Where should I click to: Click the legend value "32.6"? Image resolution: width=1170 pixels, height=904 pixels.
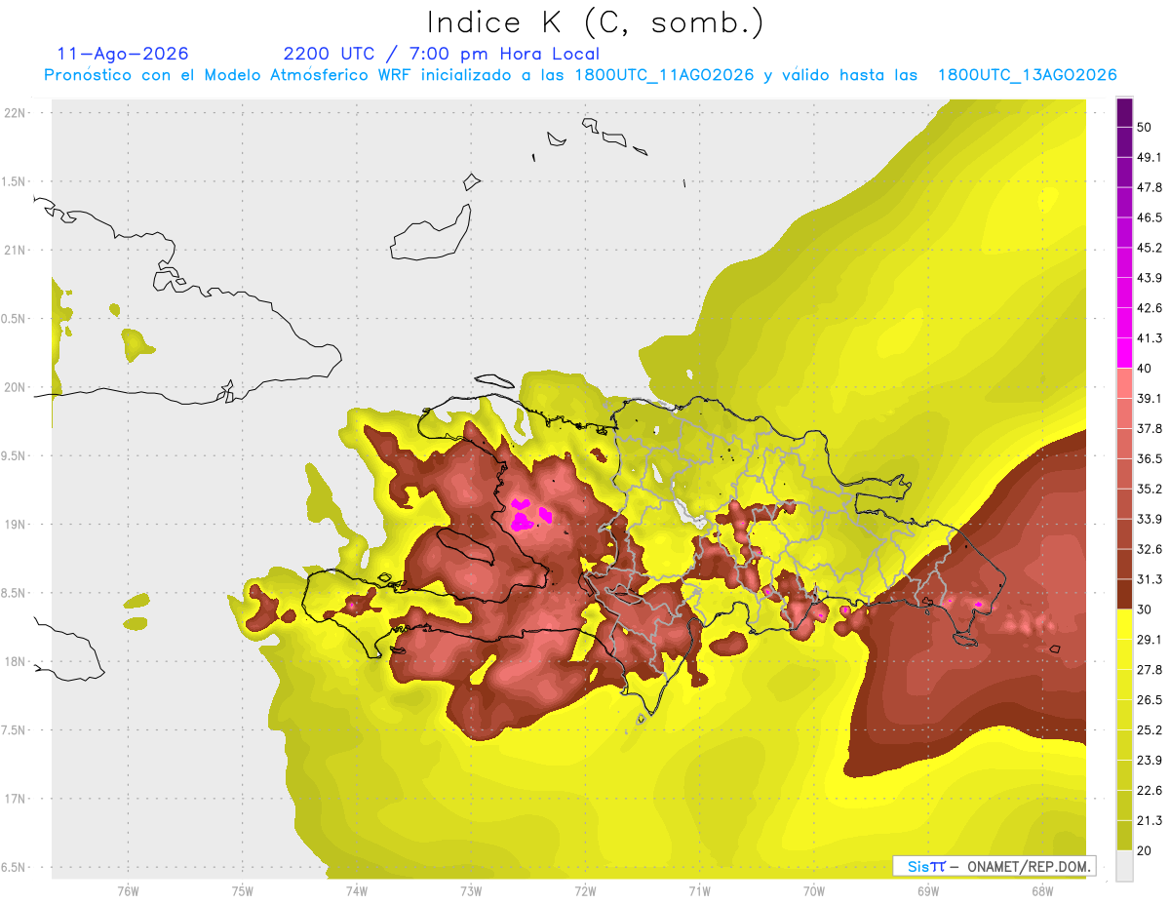tap(1149, 549)
